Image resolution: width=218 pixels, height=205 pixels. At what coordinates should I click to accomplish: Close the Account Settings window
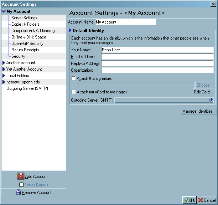coord(214,4)
